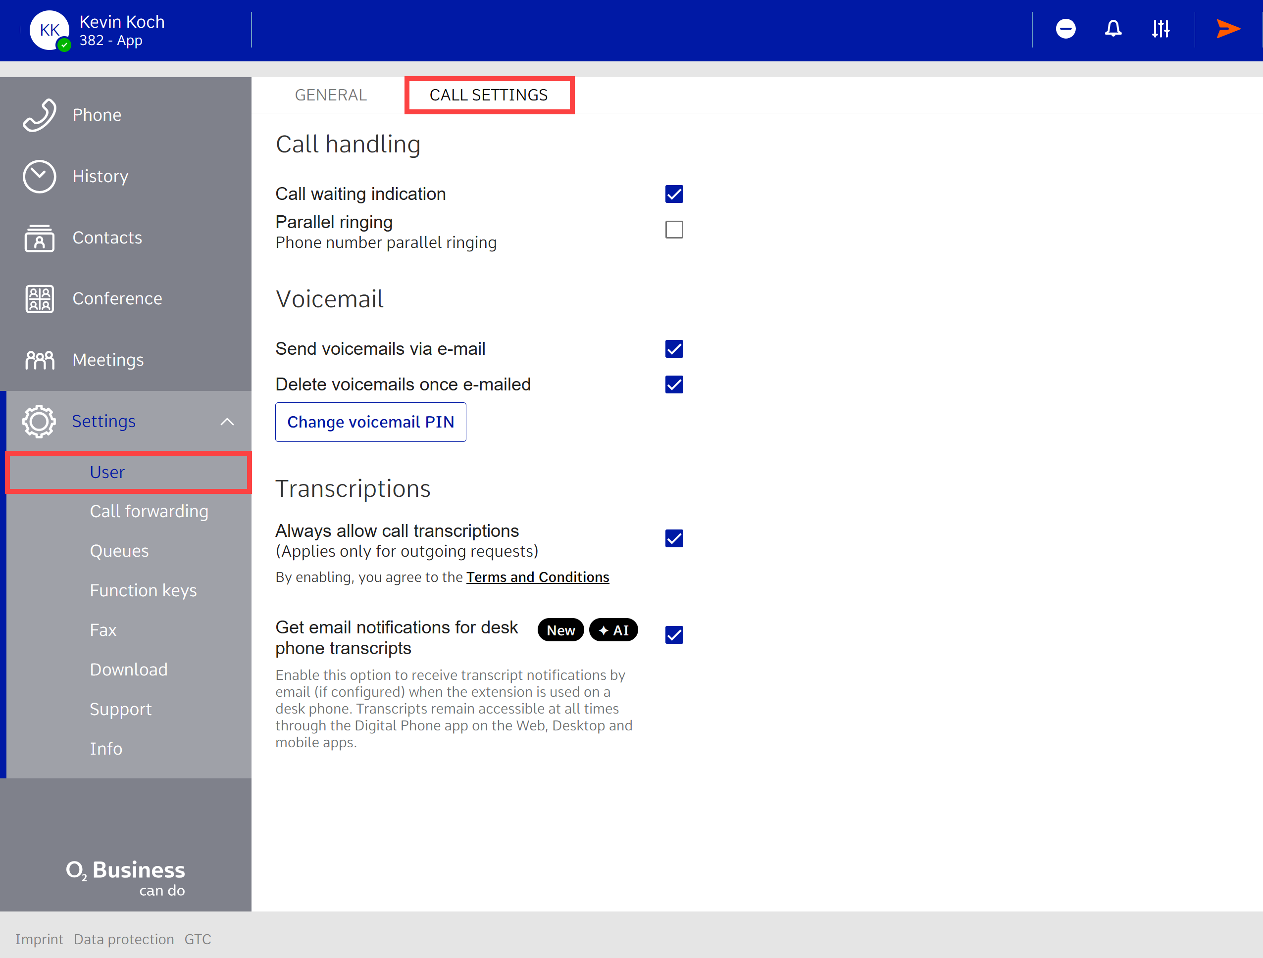
Task: Disable Delete voicemails once e-mailed
Action: 674,384
